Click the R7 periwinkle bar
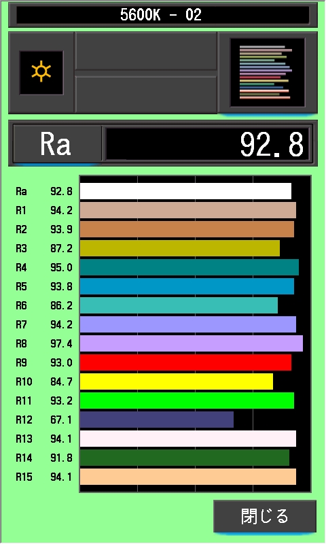Screen dimensions: 326x544 [x=188, y=324]
